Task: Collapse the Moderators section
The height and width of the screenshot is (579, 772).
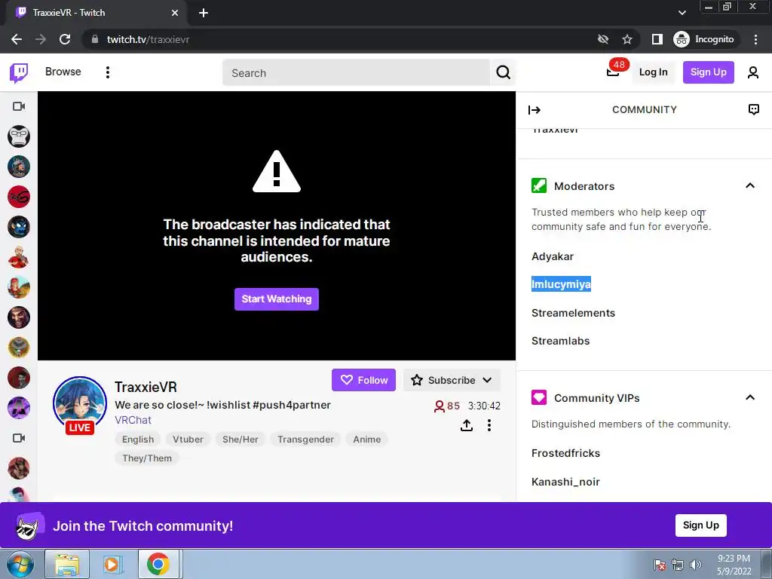Action: coord(750,185)
